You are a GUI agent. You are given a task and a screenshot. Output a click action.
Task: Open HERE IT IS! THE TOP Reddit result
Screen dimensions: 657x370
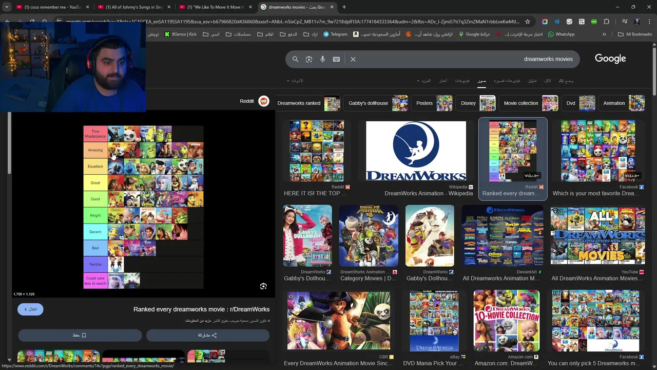[317, 151]
